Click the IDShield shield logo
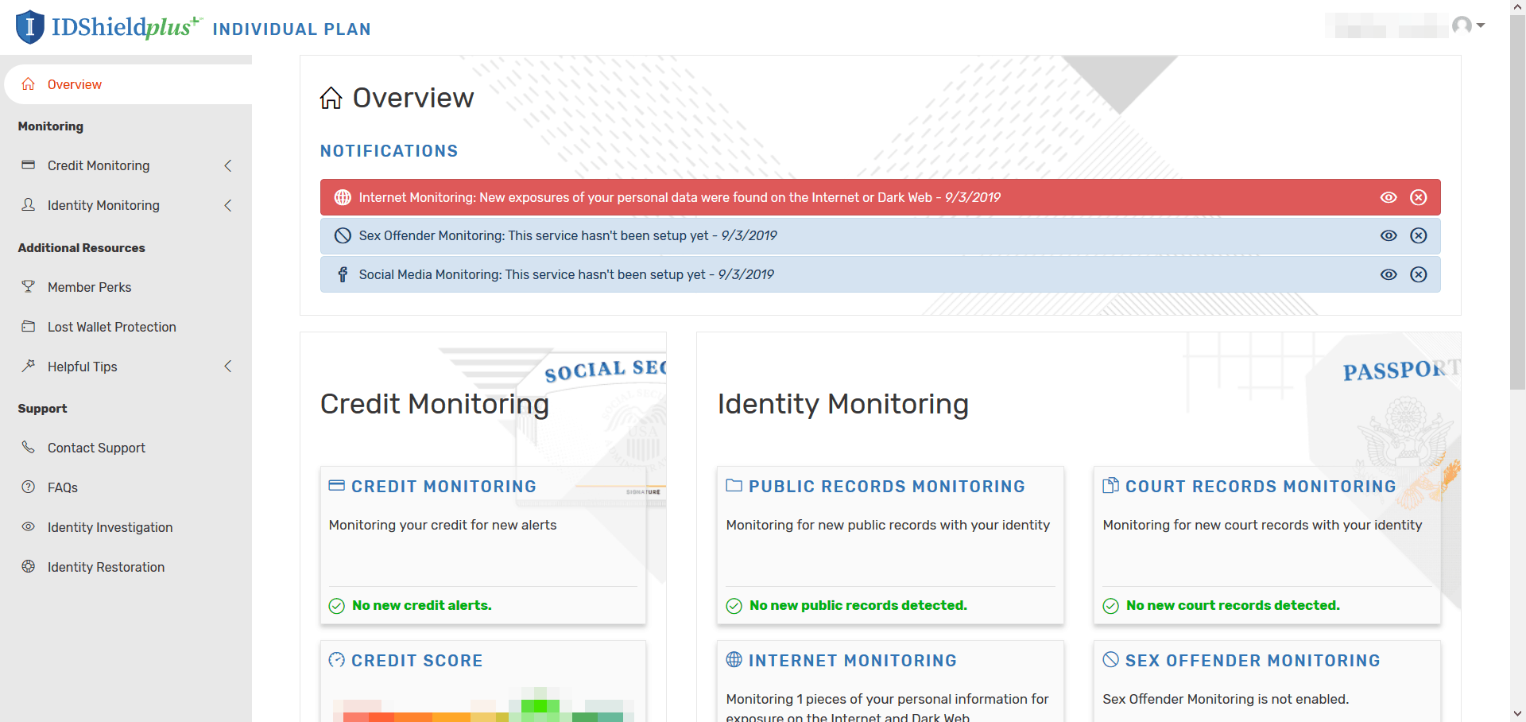The image size is (1526, 722). (29, 26)
